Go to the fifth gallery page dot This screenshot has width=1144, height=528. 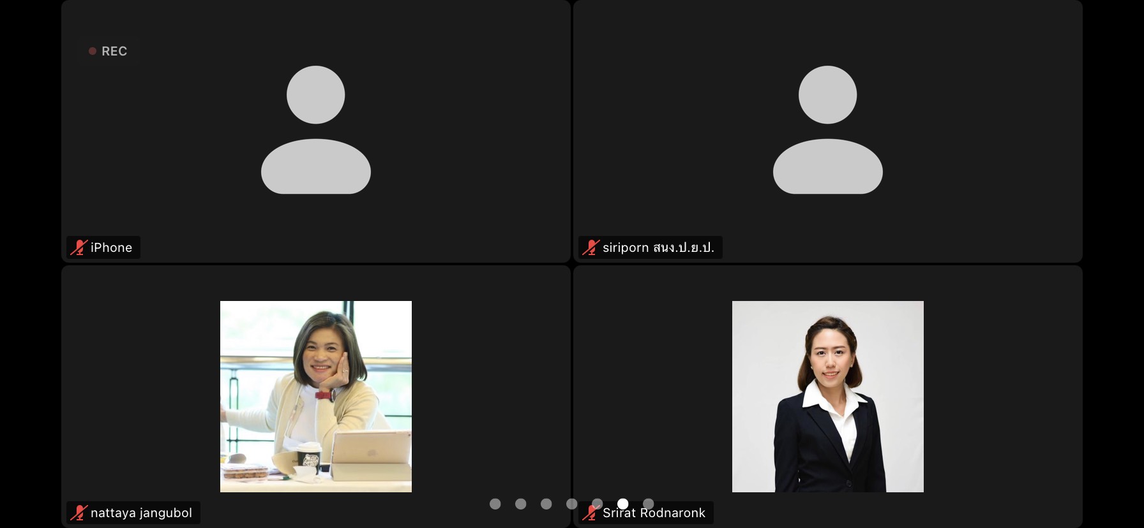[598, 504]
